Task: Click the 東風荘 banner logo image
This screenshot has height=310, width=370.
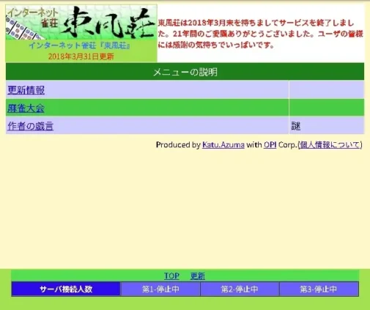Action: (x=81, y=22)
